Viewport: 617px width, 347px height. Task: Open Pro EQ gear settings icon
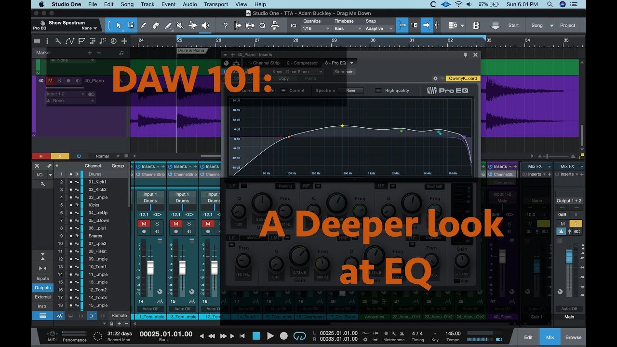coord(435,78)
